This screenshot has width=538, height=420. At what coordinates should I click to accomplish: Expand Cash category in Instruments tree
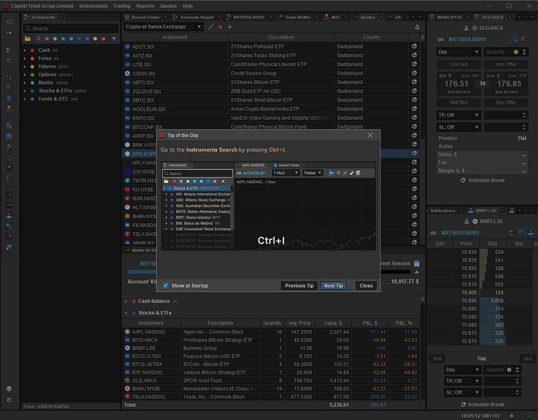point(25,50)
